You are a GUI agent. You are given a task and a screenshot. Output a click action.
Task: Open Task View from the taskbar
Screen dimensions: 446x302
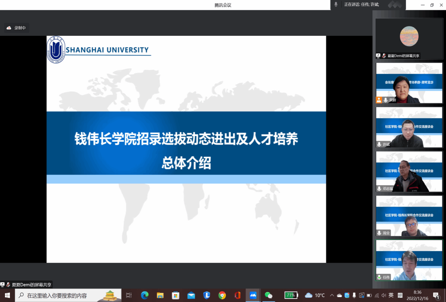[x=129, y=296]
